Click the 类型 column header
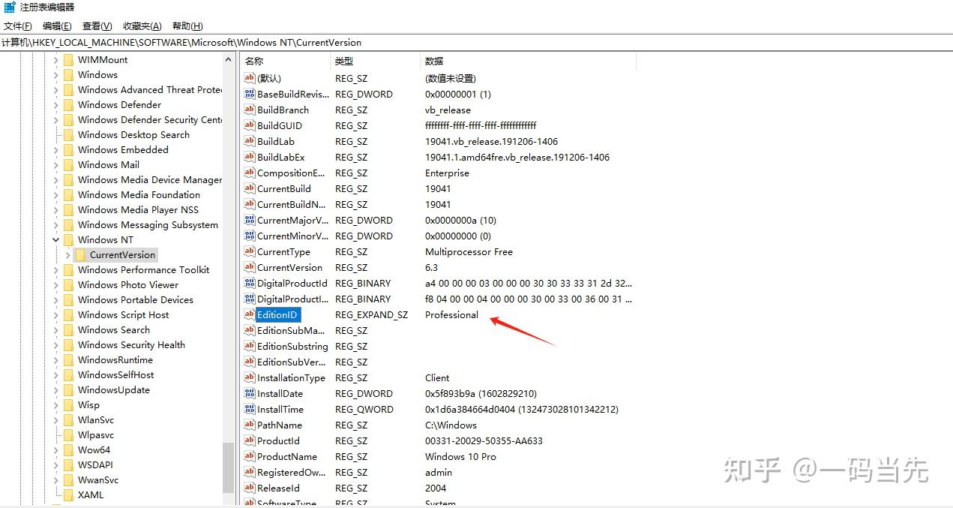953x508 pixels. click(x=345, y=61)
